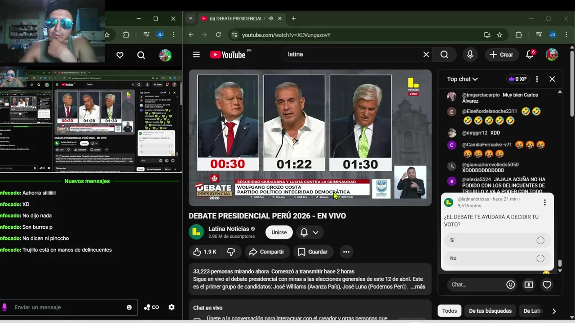This screenshot has height=323, width=575.
Task: Open live chat options menu
Action: coord(537,79)
